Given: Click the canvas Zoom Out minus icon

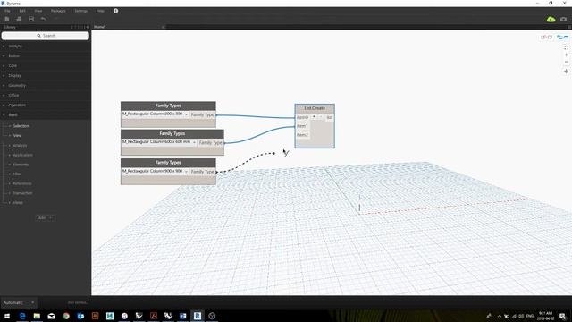Looking at the screenshot, I should 566,62.
